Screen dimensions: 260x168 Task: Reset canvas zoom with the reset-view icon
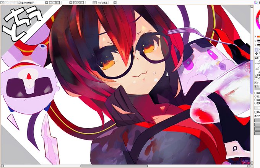click(x=58, y=3)
